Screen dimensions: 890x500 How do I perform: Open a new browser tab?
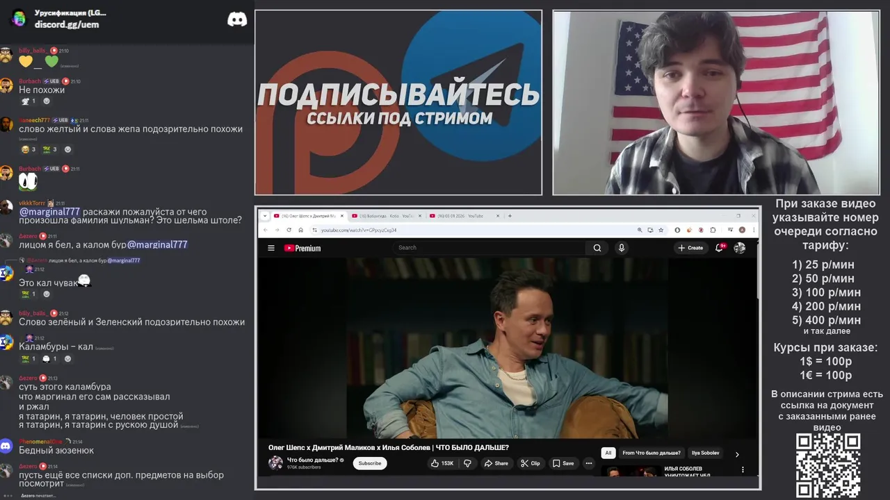click(510, 216)
